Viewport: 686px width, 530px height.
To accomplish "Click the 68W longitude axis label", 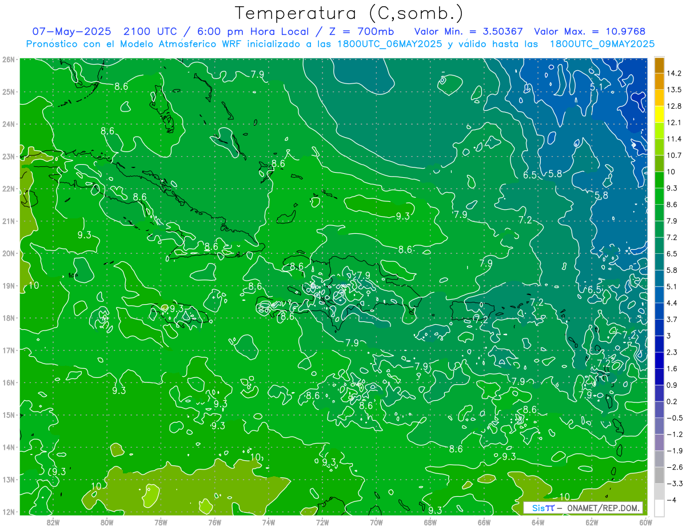I will click(430, 521).
